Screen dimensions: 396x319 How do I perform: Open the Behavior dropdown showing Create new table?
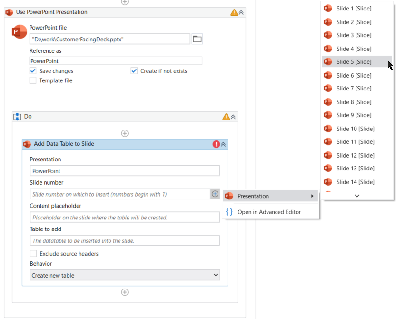pyautogui.click(x=125, y=275)
